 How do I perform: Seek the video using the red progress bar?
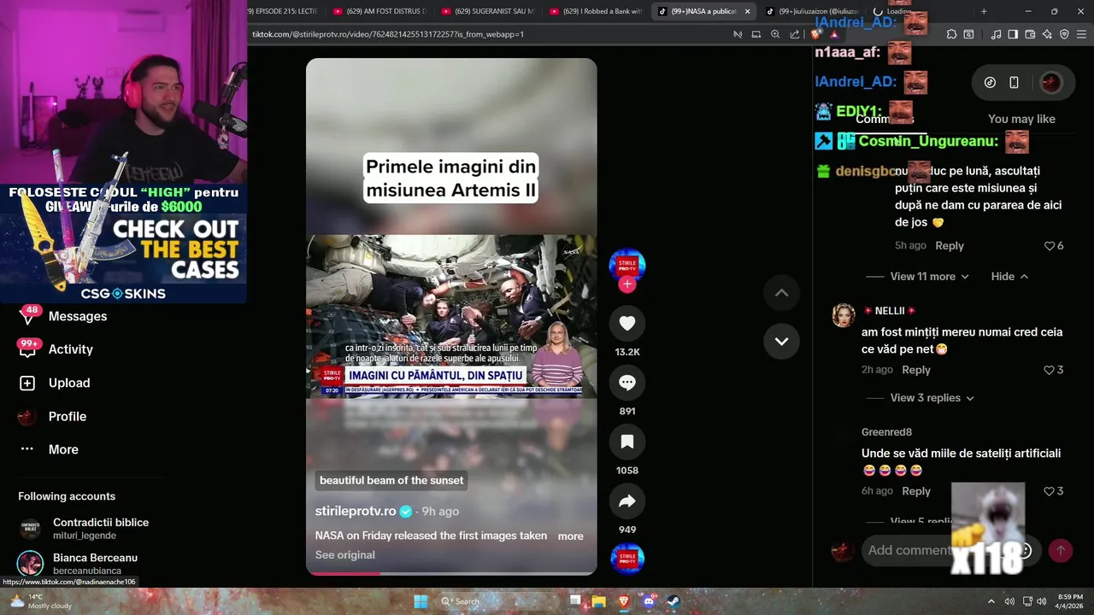click(x=451, y=573)
